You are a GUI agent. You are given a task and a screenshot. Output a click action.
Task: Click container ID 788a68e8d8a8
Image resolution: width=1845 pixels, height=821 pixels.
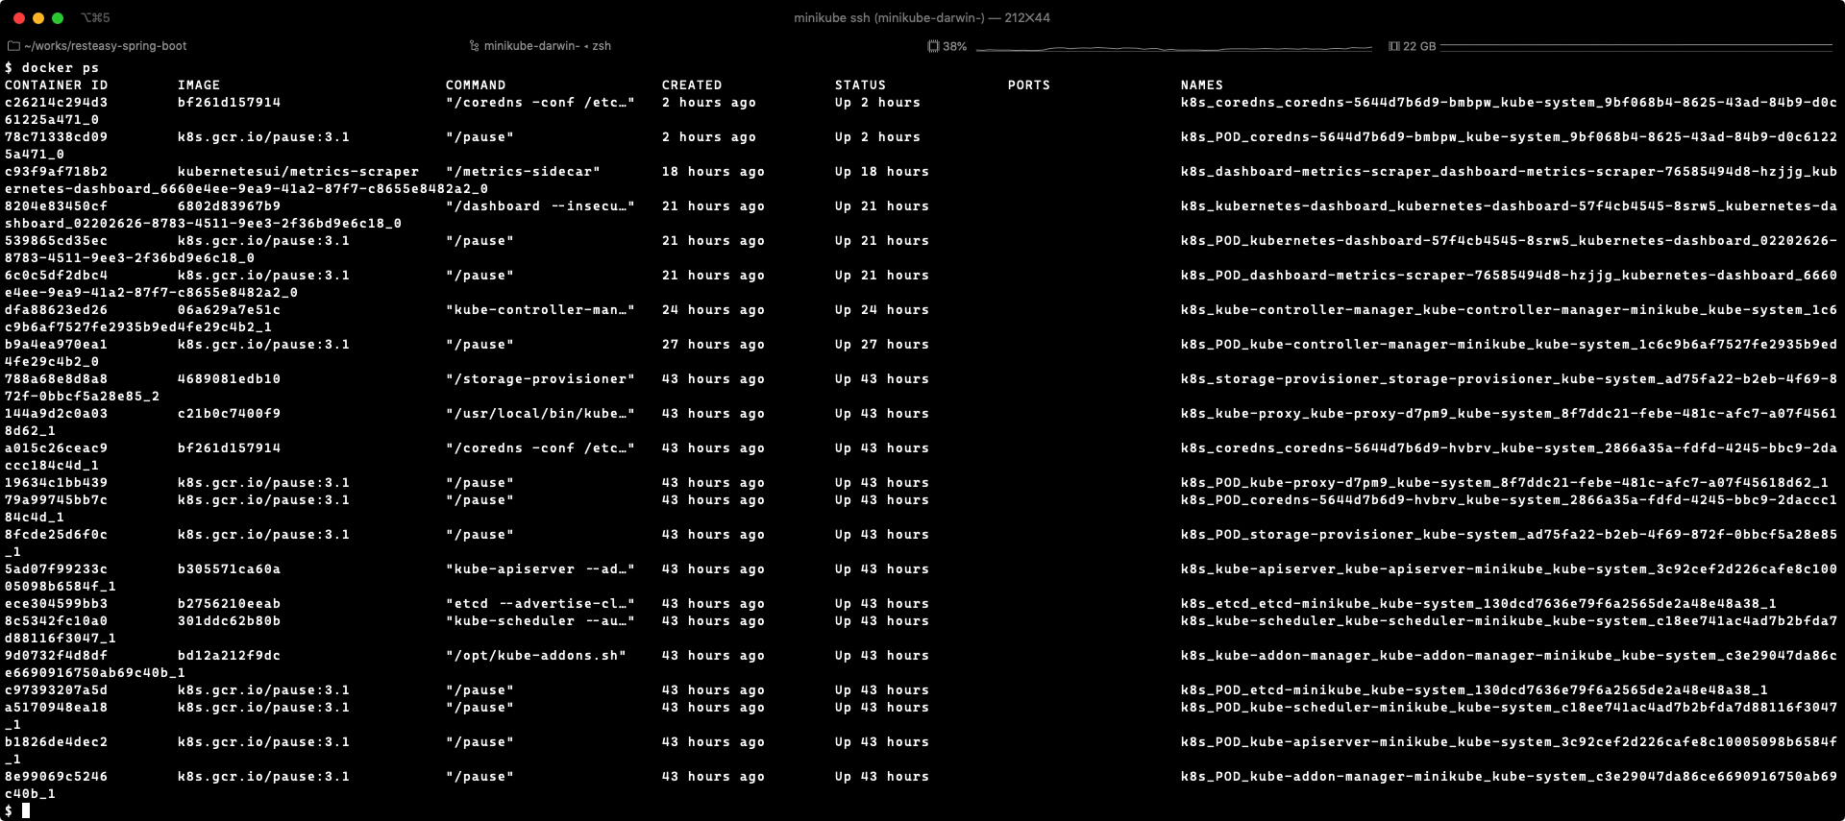pyautogui.click(x=57, y=379)
